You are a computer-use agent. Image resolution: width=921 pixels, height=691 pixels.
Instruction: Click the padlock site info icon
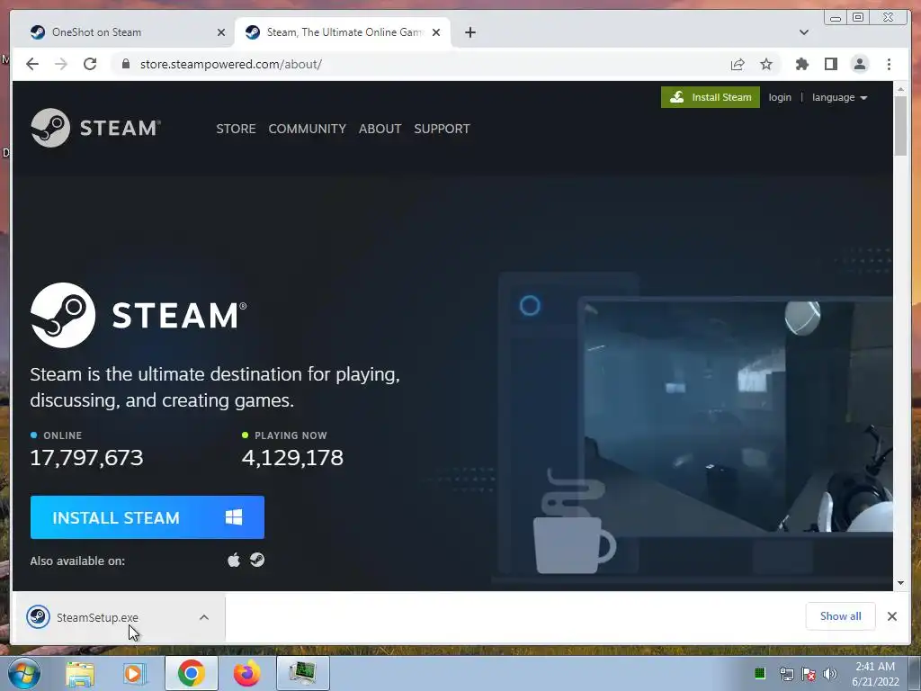tap(126, 64)
